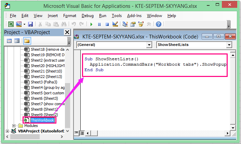Image resolution: width=241 pixels, height=144 pixels.
Task: Select Sheet6 (Sheet3) in tree
Action: coord(44,98)
